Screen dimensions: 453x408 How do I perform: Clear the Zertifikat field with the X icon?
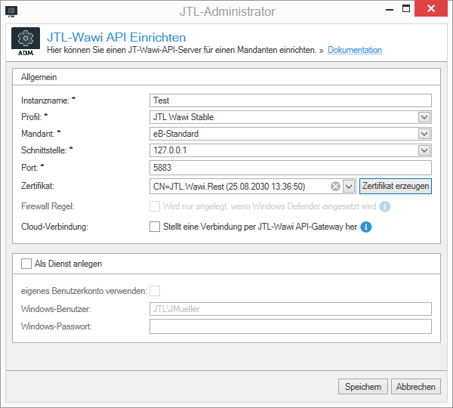[x=336, y=186]
